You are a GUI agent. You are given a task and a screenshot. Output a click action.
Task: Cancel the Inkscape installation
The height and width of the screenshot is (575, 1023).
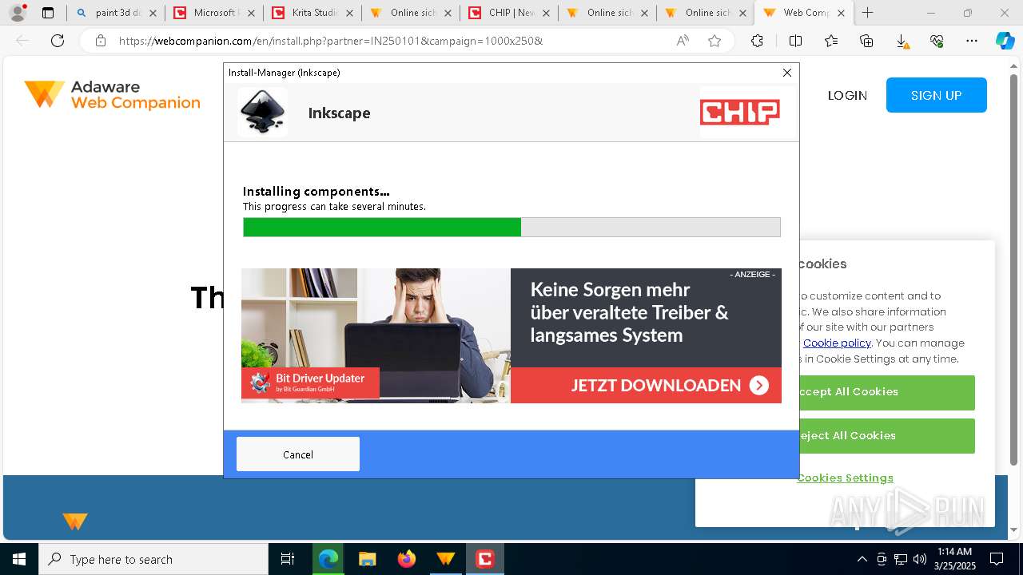tap(298, 454)
